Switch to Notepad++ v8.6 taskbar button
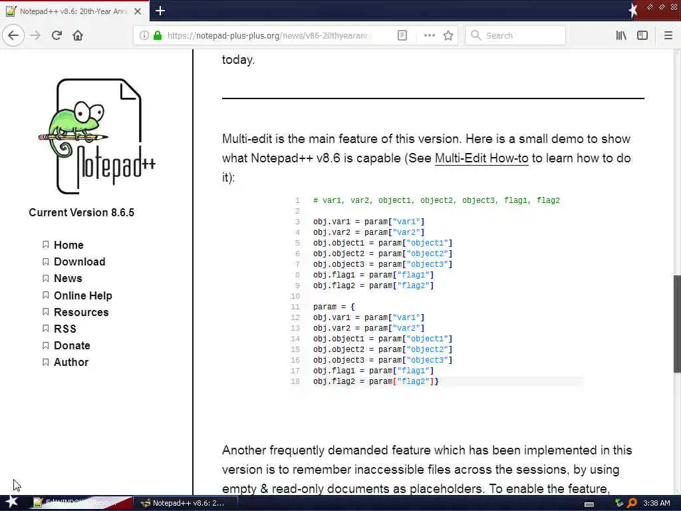681x511 pixels. point(185,503)
